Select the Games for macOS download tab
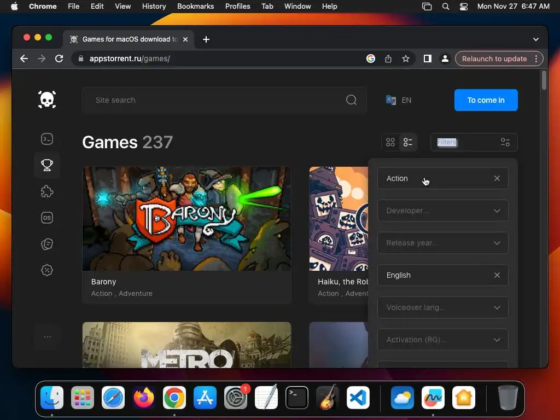The image size is (560, 420). (129, 39)
